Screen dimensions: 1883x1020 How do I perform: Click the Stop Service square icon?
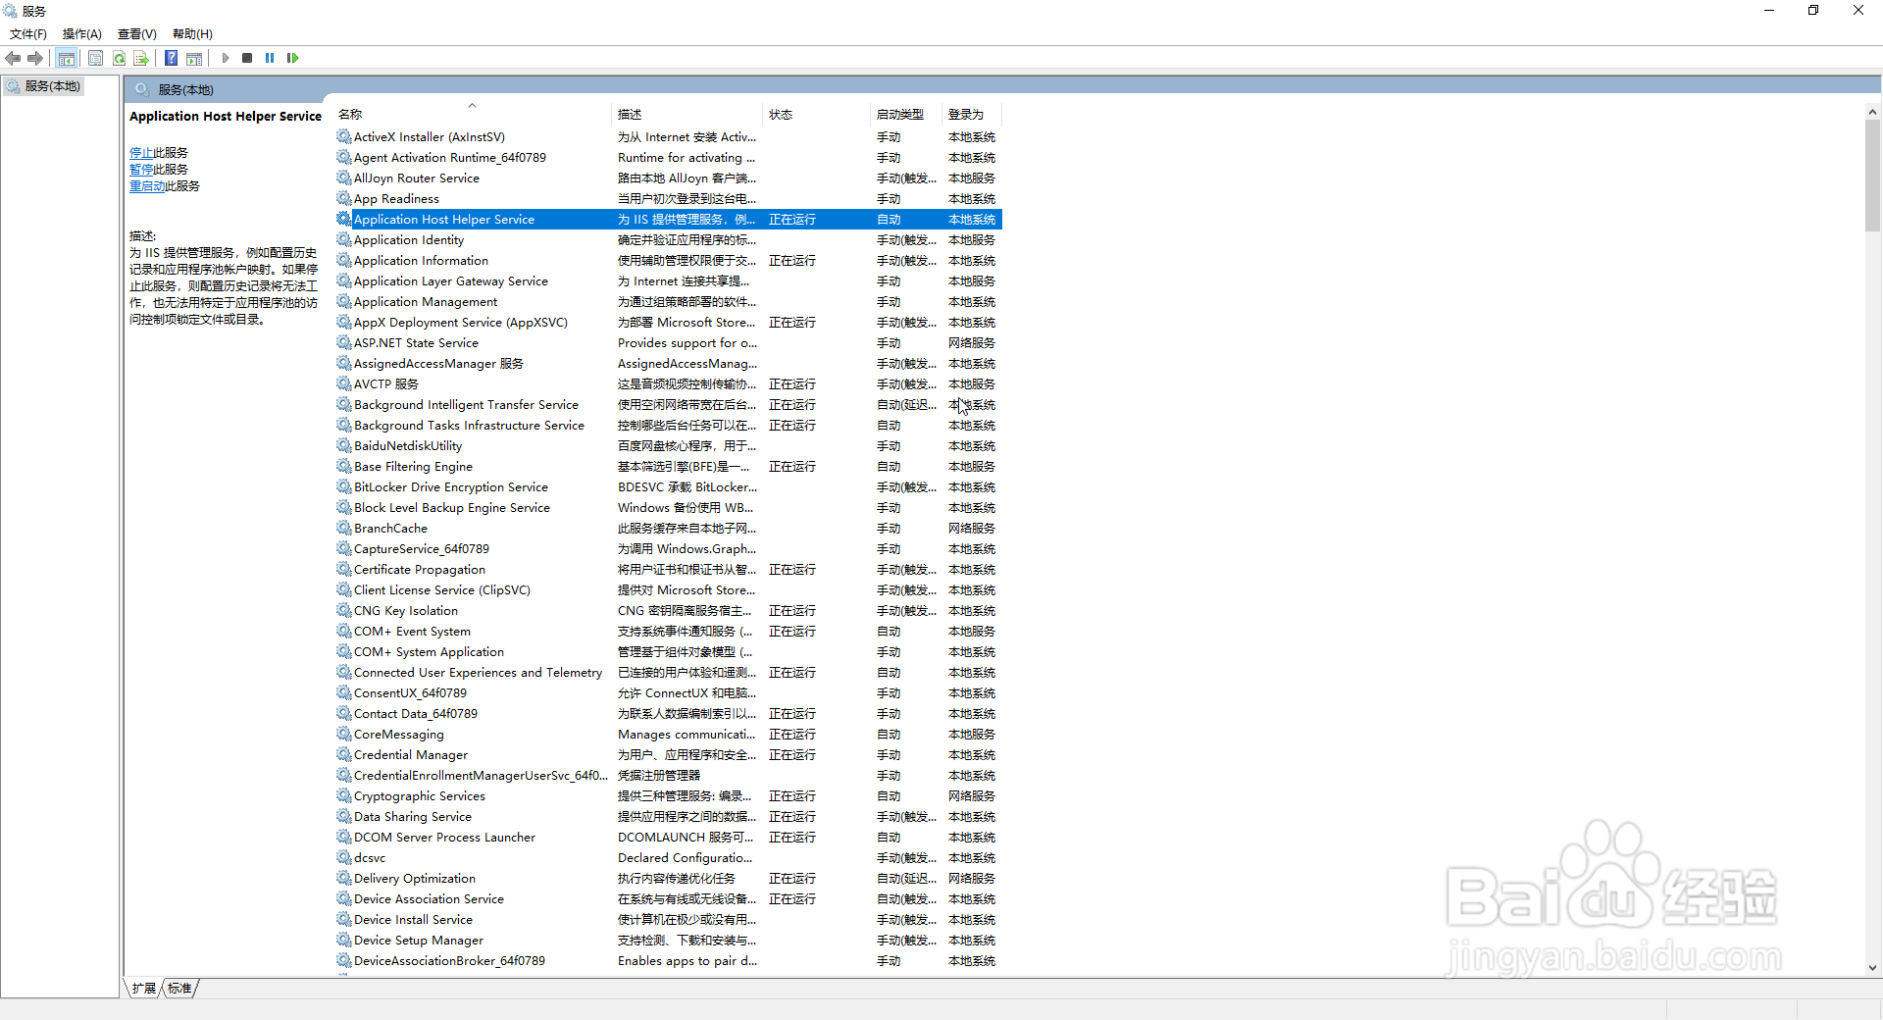(247, 58)
